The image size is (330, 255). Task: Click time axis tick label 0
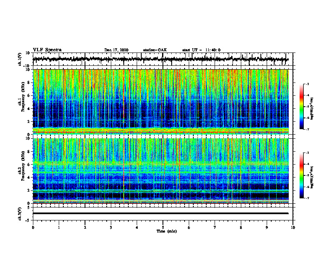[x=33, y=227]
